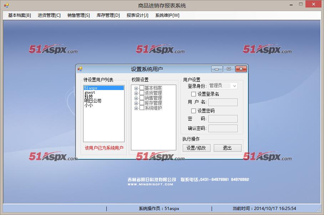This screenshot has height=215, width=324.
Task: Select the 库存管理 tree label
Action: [x=153, y=103]
